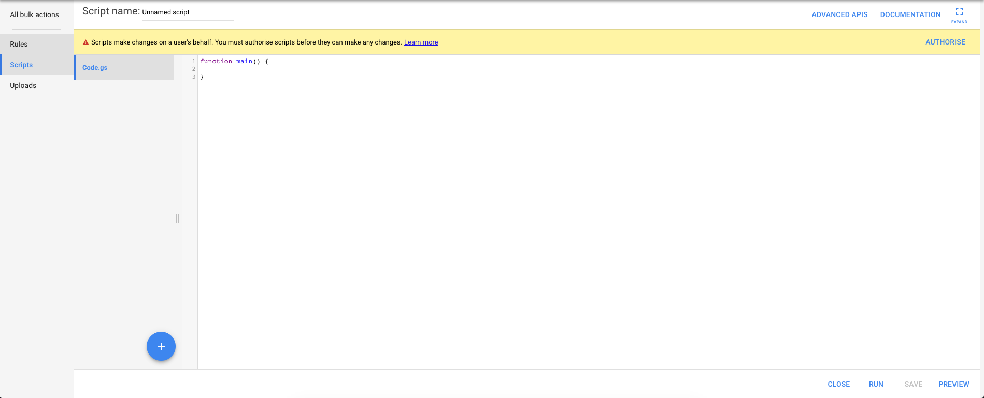Click the file panel resize handle
Screen dimensions: 984x398
tap(178, 218)
